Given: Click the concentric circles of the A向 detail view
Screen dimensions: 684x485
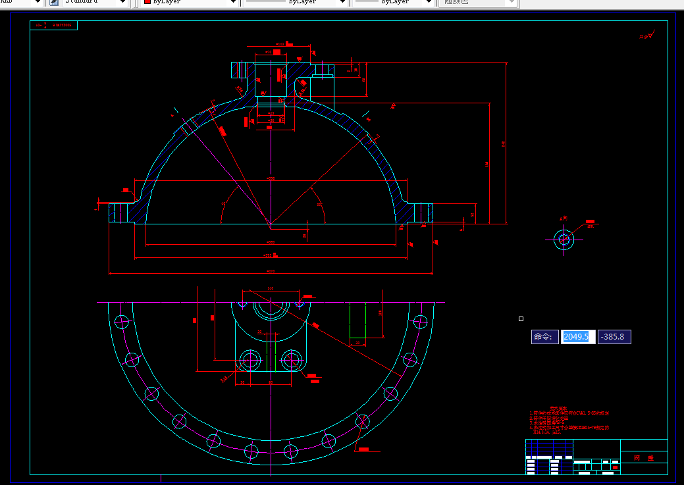Looking at the screenshot, I should [564, 240].
